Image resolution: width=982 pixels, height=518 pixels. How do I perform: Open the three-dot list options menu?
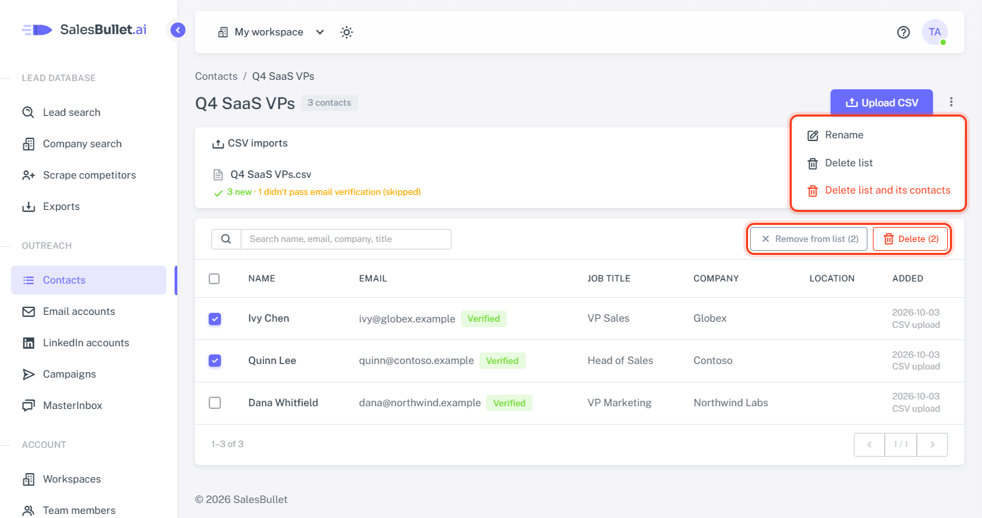click(x=951, y=103)
